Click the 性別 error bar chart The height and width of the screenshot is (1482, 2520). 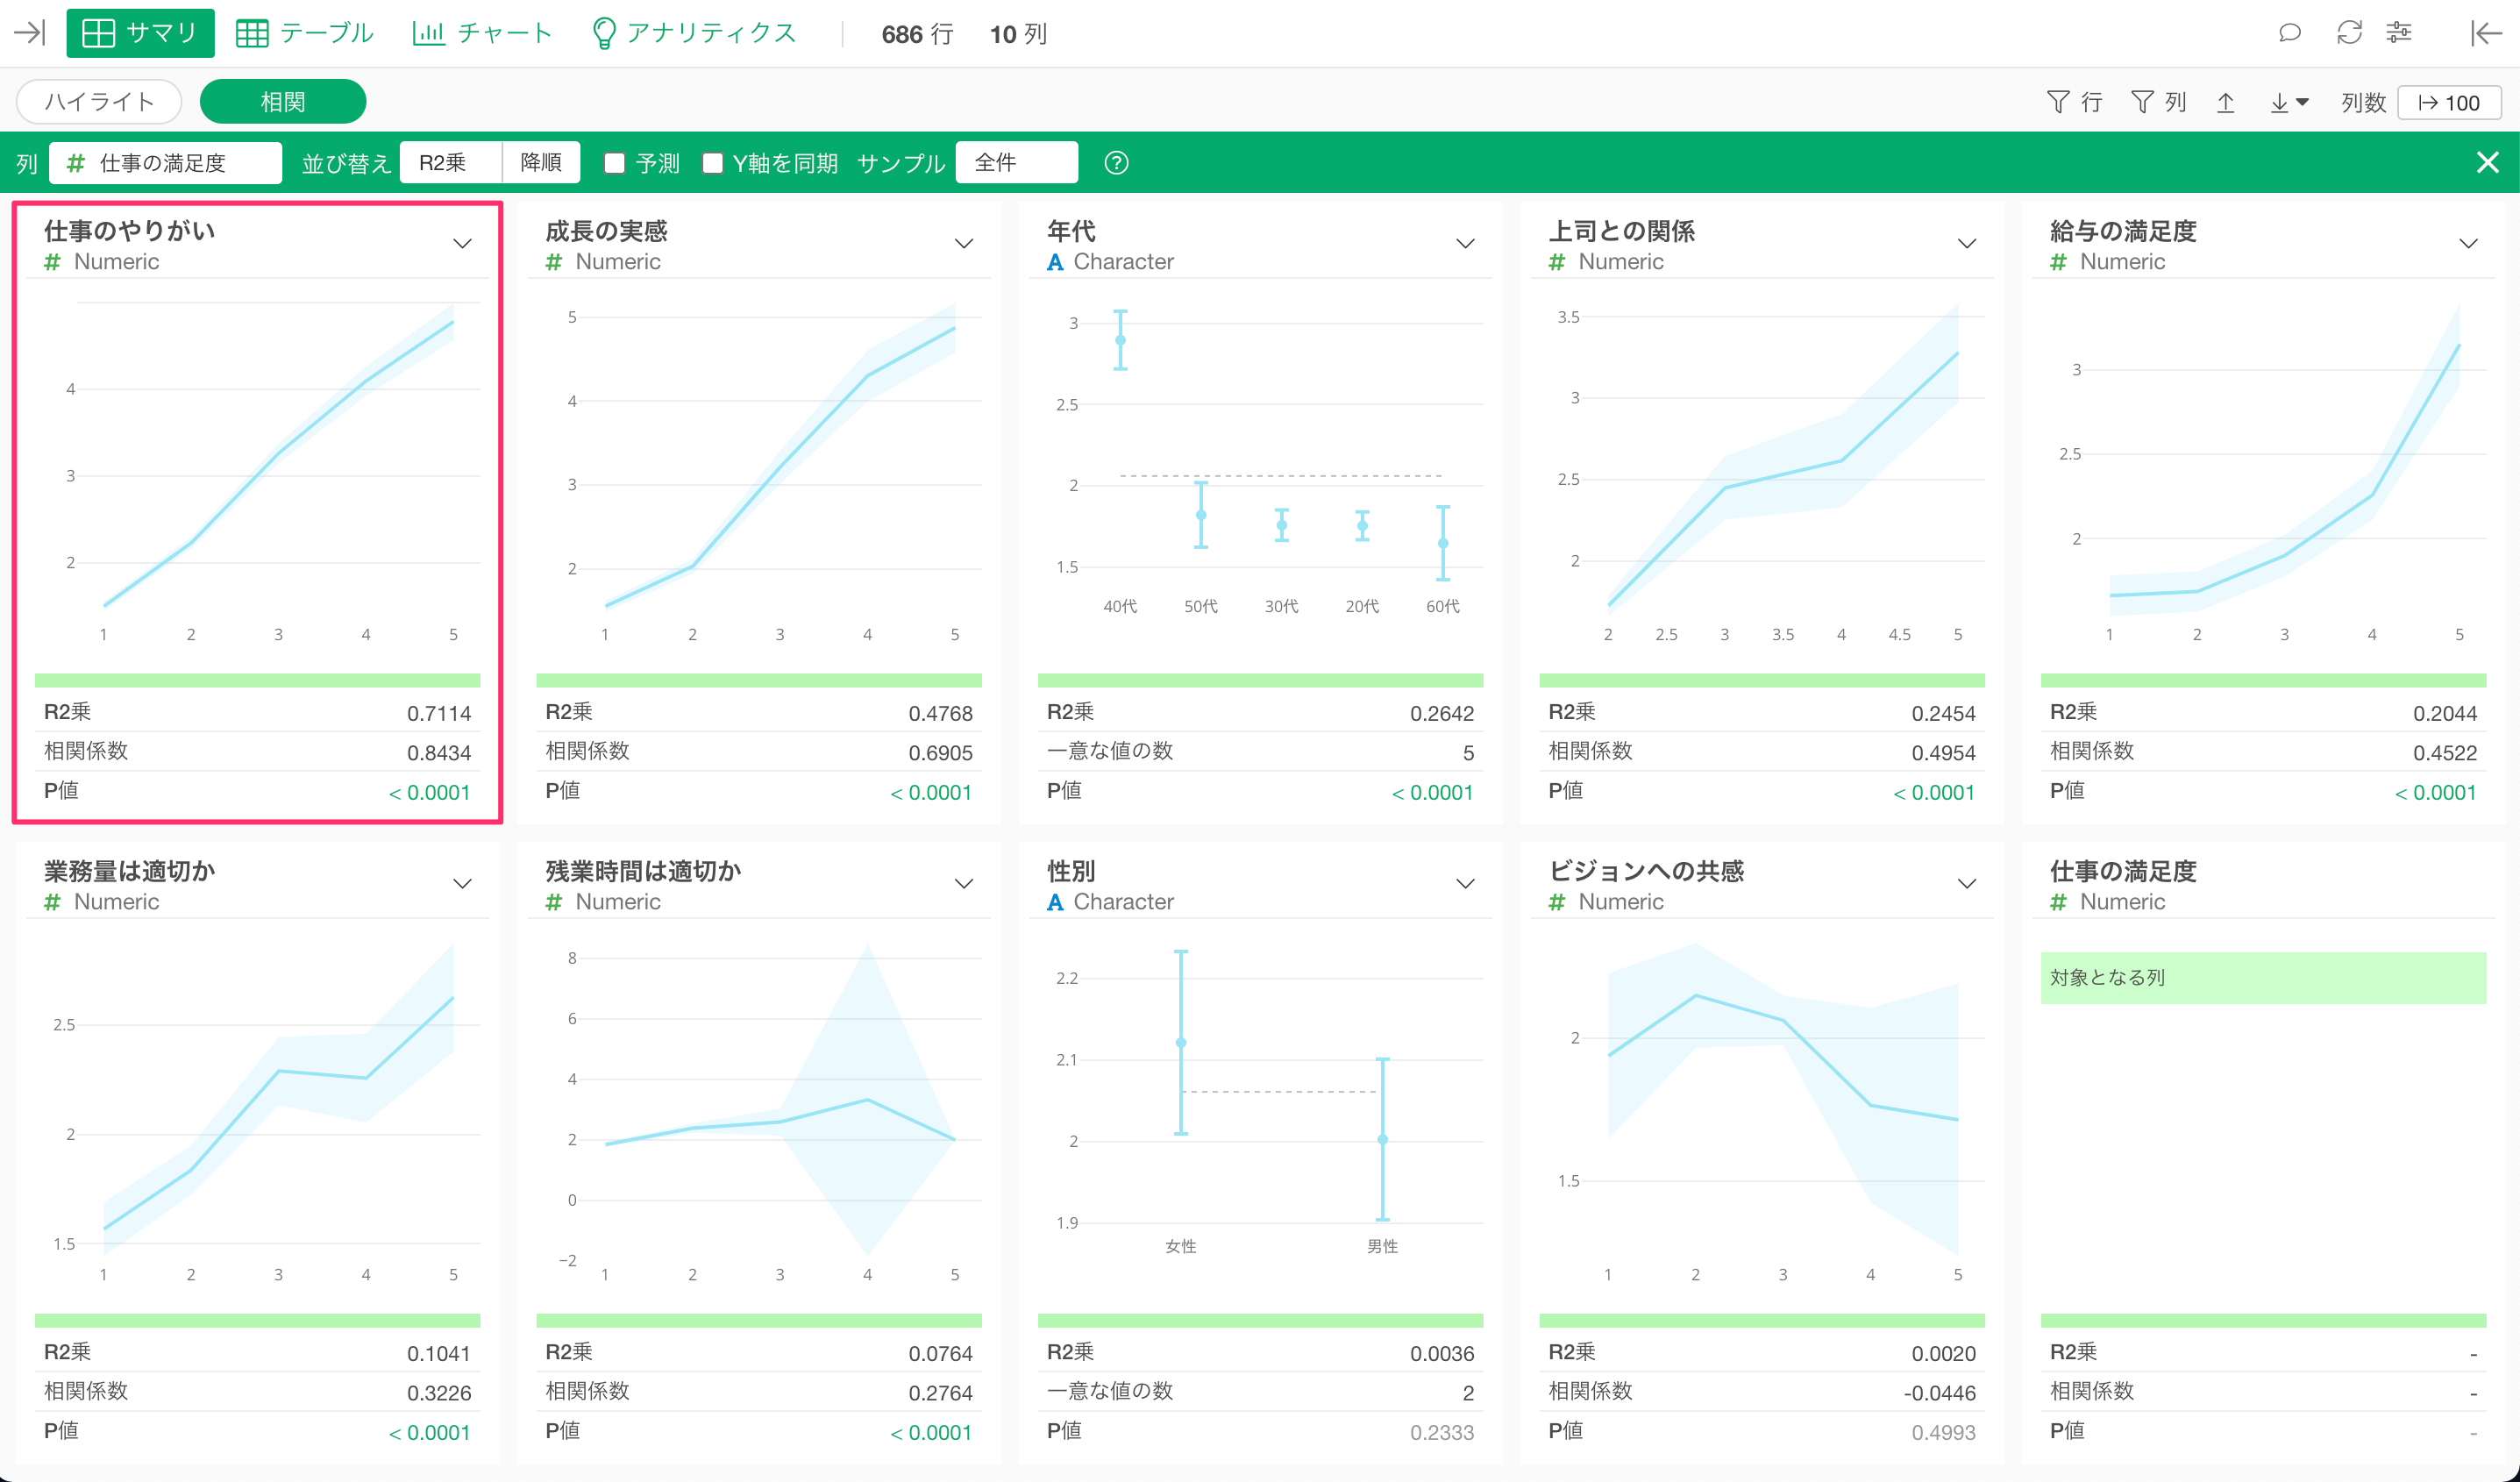click(x=1261, y=1100)
